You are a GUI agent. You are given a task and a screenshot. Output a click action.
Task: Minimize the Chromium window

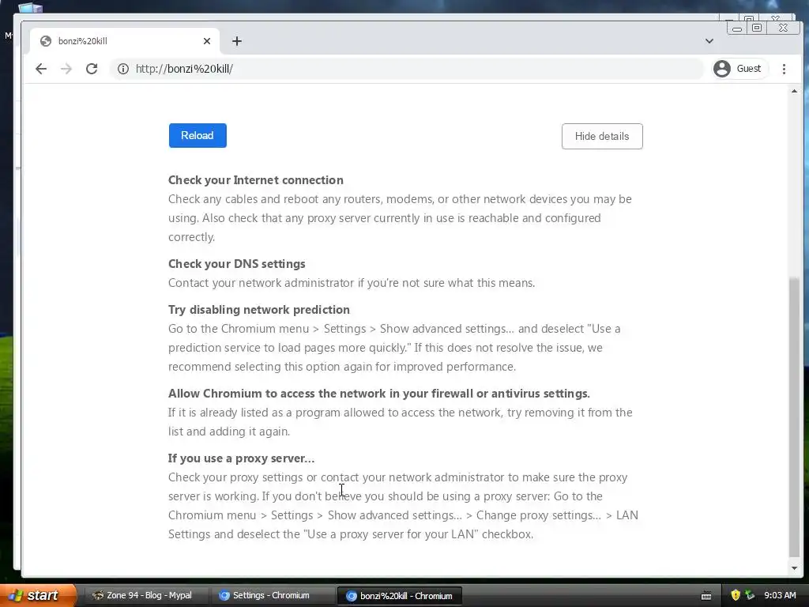(x=737, y=28)
